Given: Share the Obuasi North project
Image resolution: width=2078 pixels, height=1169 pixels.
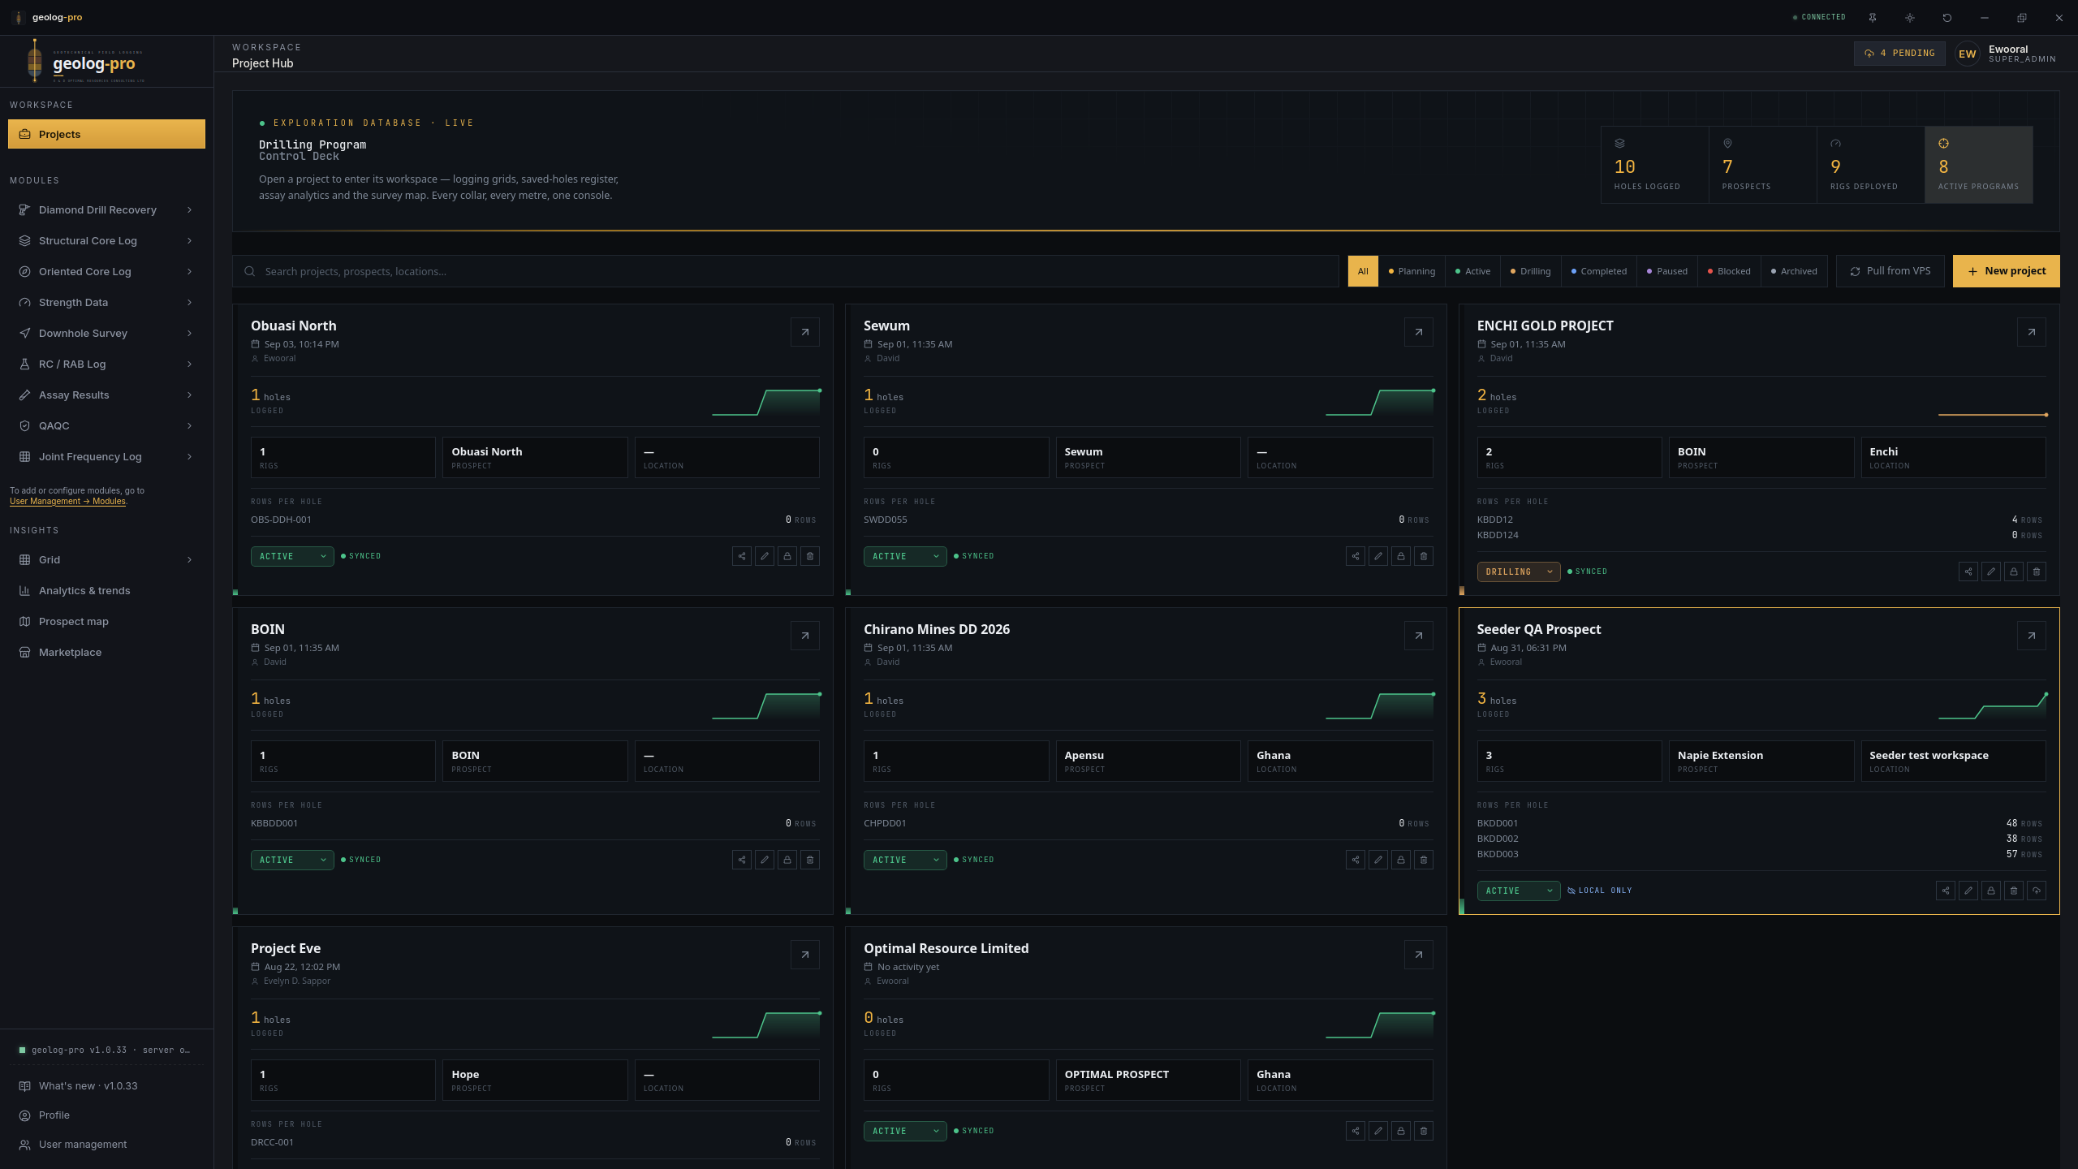Looking at the screenshot, I should click(x=742, y=556).
